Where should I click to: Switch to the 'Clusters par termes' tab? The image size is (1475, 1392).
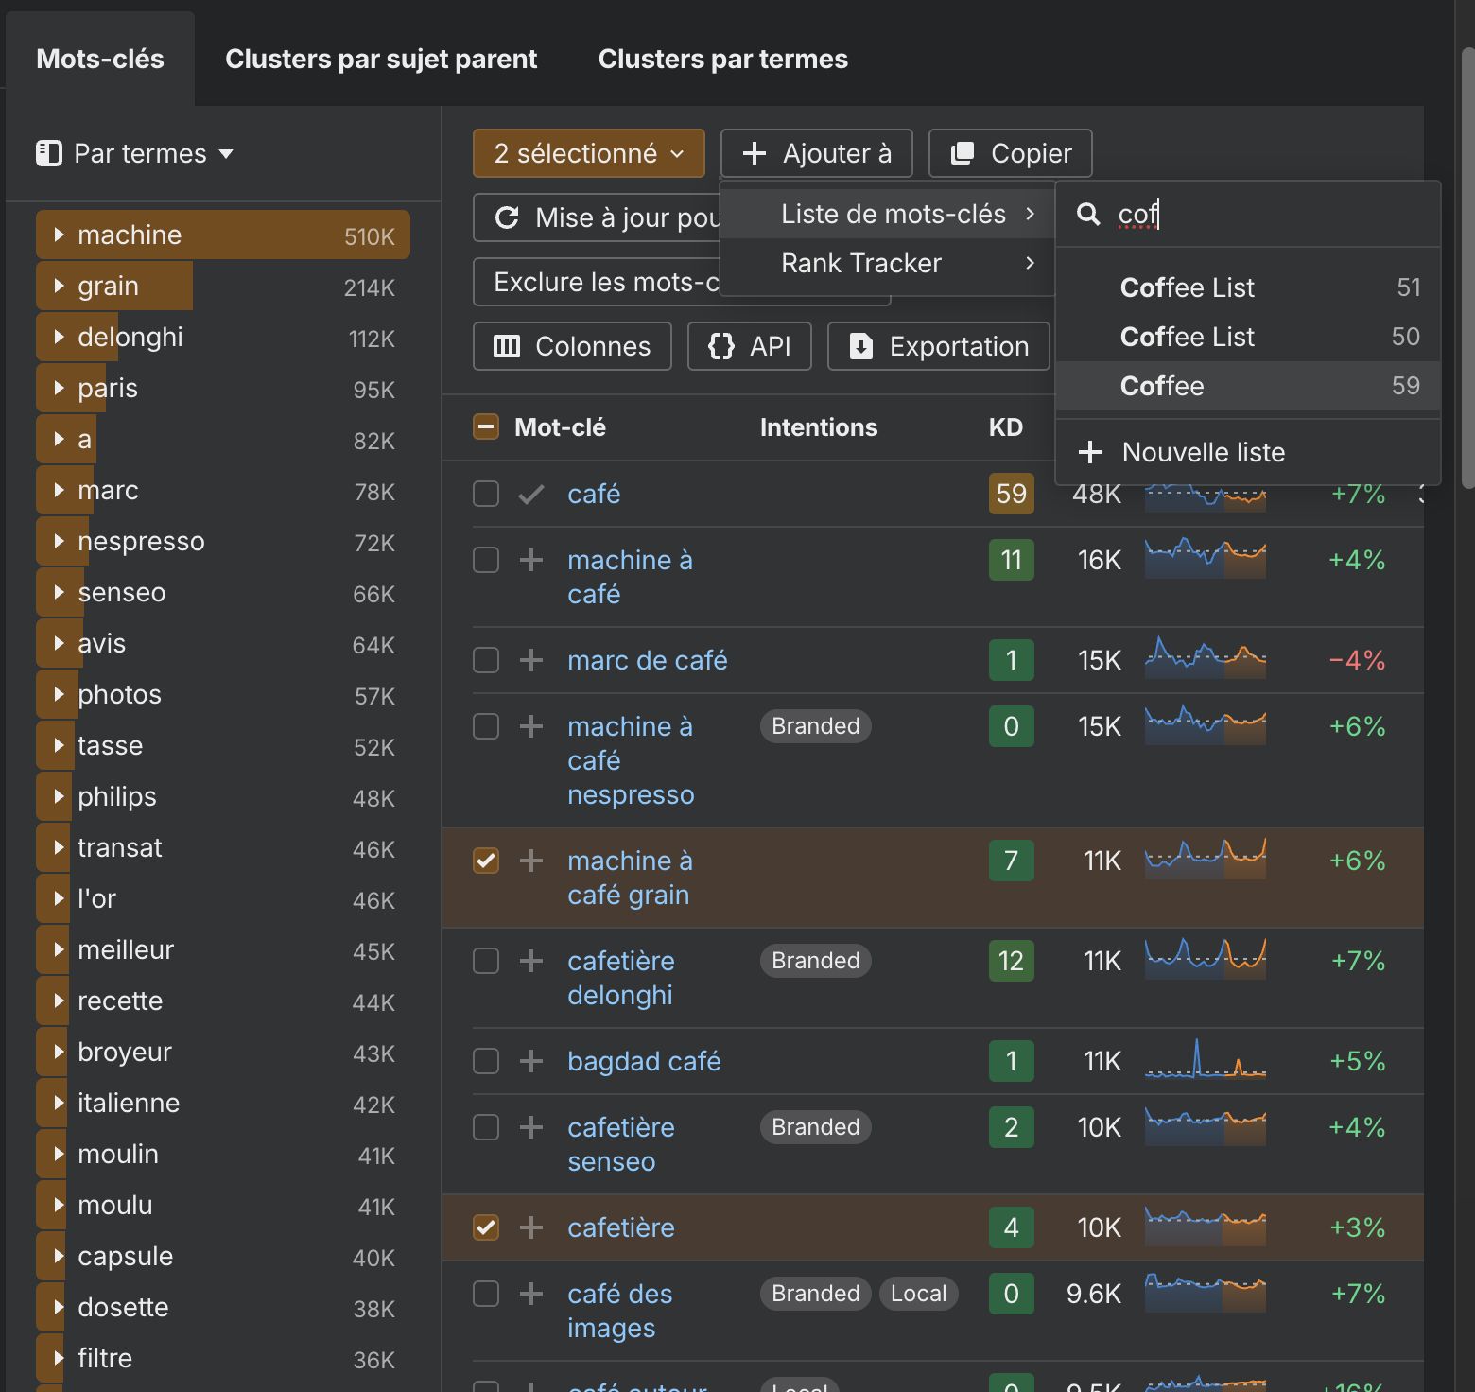click(x=722, y=59)
